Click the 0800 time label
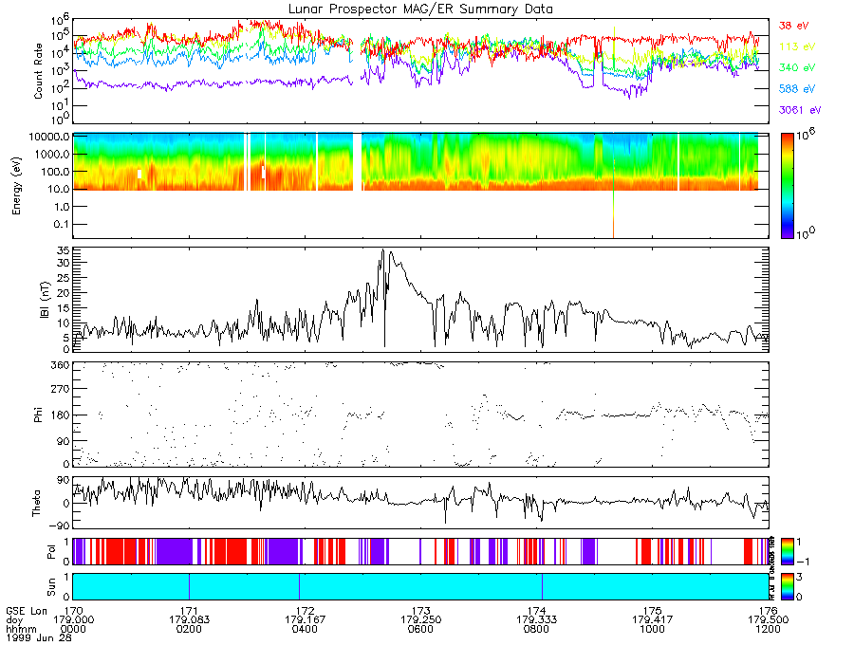Screen dimensions: 854x664 pos(536,629)
